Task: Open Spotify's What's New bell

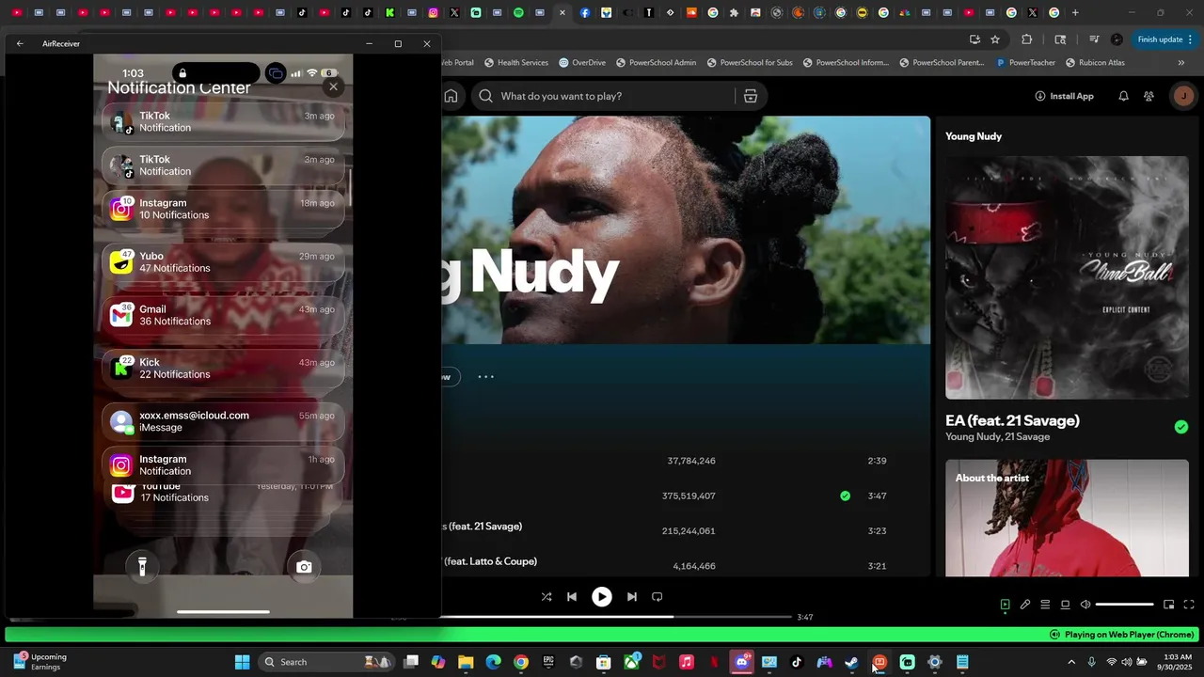Action: coord(1123,96)
